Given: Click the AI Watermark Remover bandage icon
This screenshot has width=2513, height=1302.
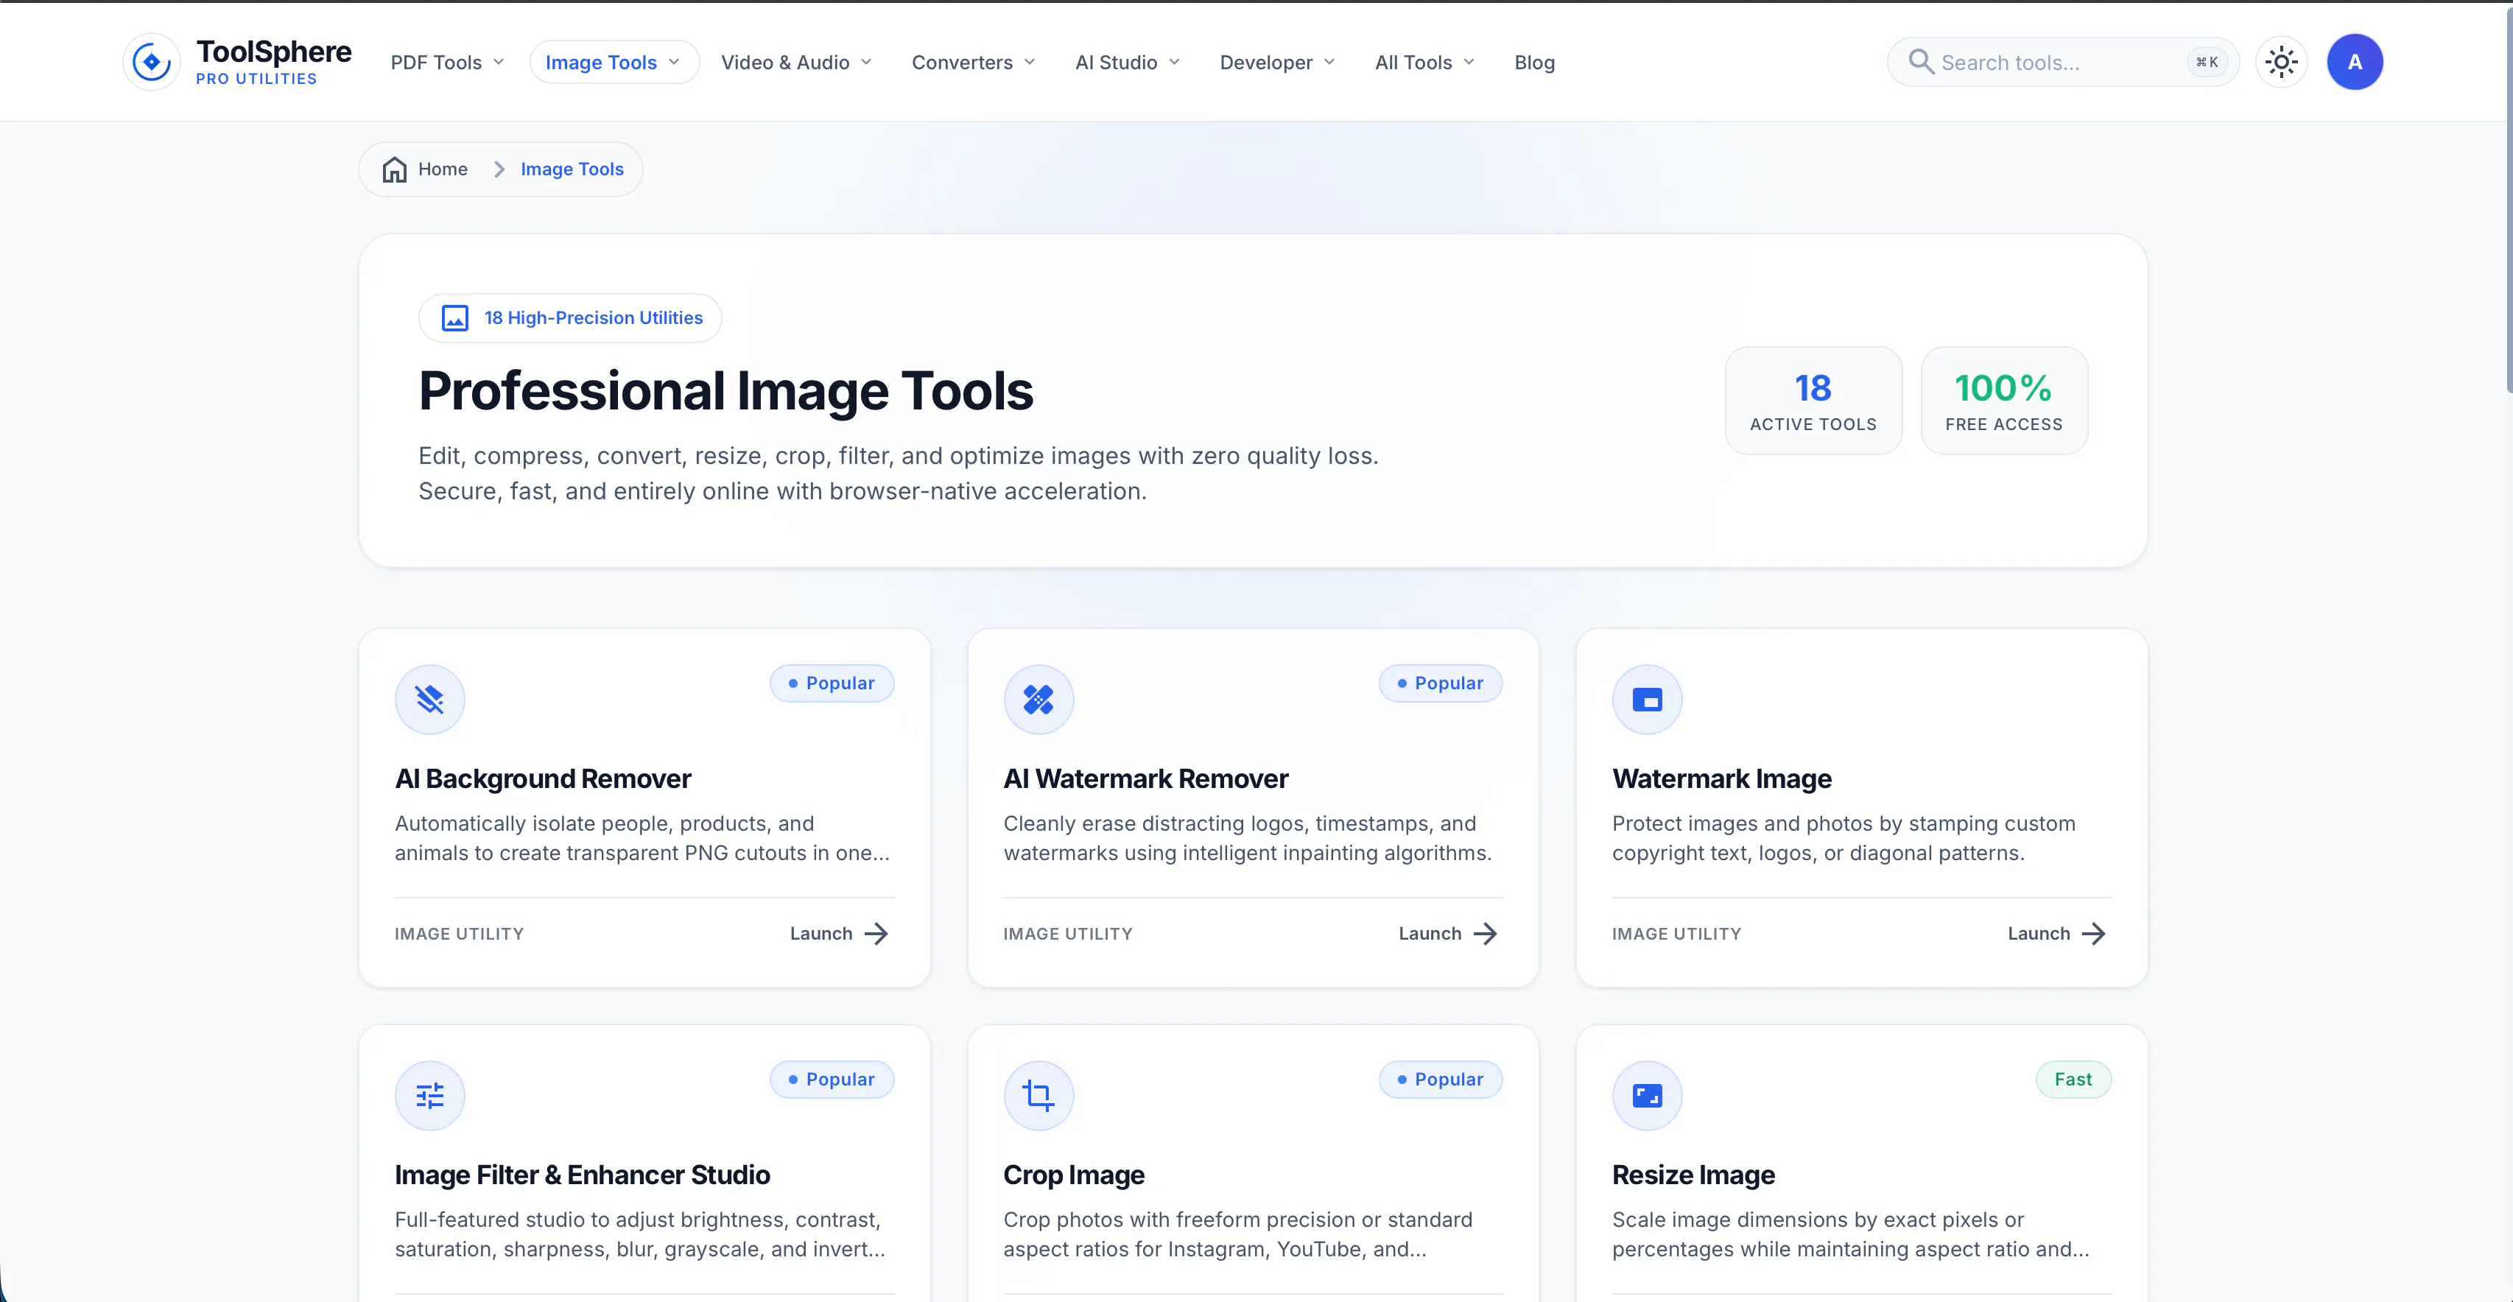Looking at the screenshot, I should tap(1038, 700).
